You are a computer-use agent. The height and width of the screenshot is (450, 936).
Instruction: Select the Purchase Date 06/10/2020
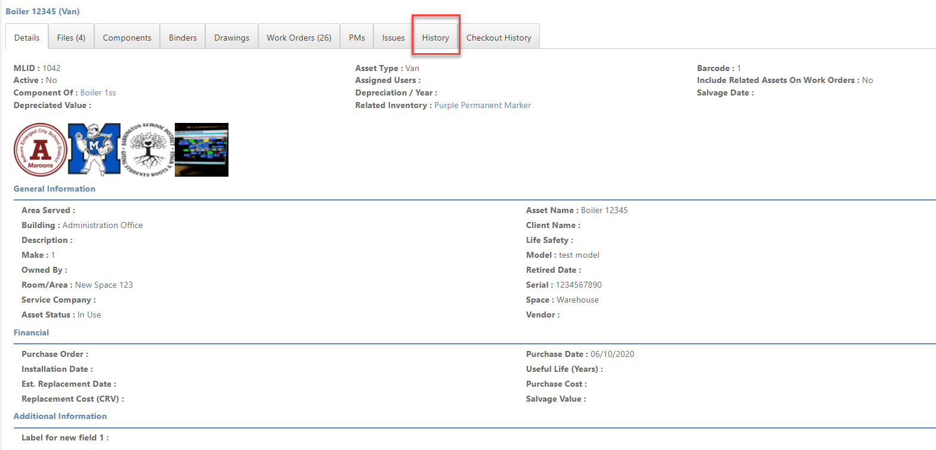(x=612, y=354)
